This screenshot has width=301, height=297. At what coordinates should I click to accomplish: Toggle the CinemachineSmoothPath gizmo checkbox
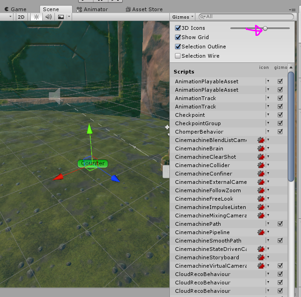point(280,240)
